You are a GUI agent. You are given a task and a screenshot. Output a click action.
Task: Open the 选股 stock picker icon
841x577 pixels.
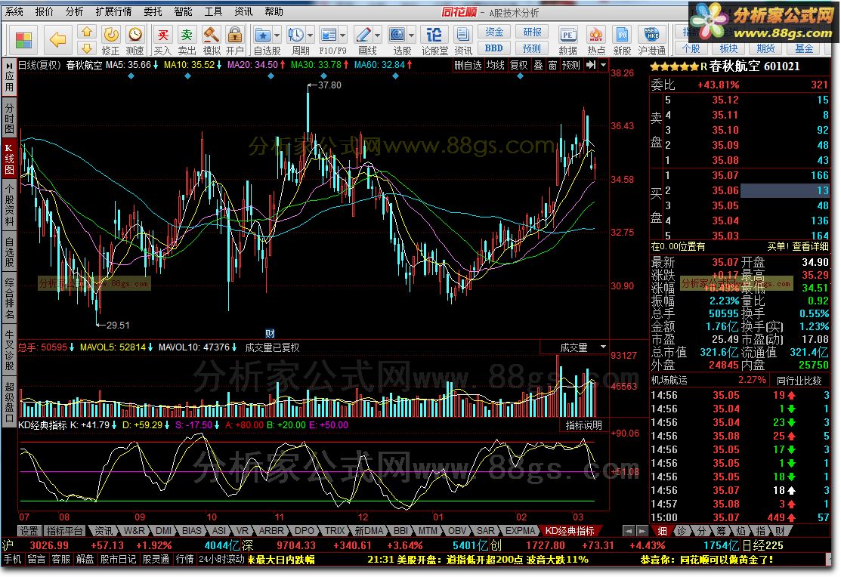click(x=397, y=35)
